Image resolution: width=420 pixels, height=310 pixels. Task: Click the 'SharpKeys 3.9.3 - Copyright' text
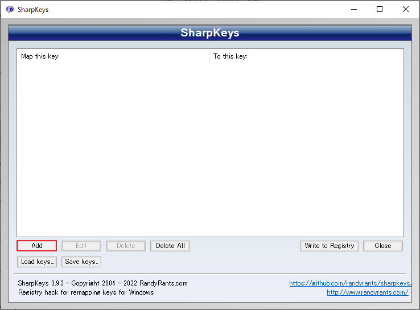[102, 283]
